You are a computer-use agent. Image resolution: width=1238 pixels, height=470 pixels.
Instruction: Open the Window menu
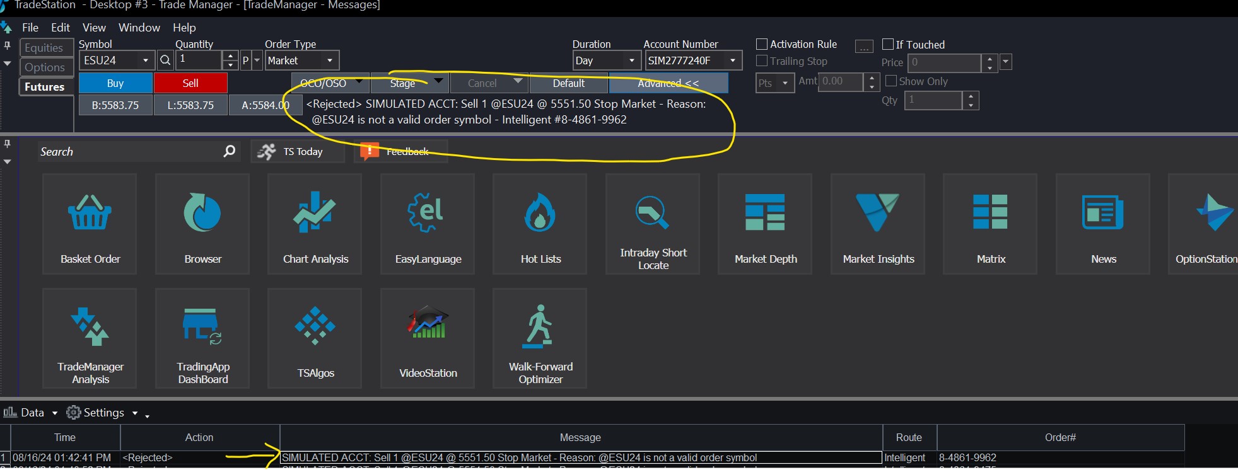(139, 28)
